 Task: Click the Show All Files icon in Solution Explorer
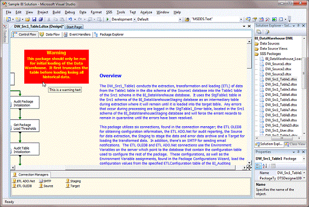267,32
